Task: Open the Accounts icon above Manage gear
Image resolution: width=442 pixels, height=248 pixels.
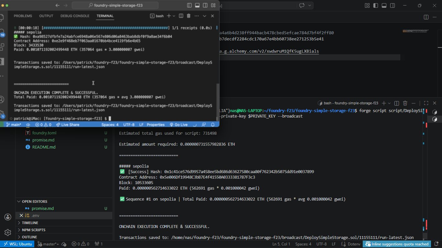Action: (x=8, y=217)
